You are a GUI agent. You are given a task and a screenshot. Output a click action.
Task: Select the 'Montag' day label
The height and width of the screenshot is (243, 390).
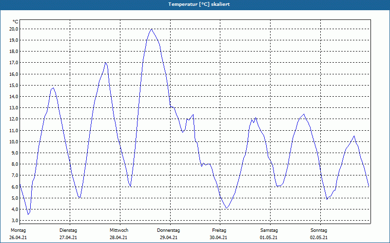[18, 230]
